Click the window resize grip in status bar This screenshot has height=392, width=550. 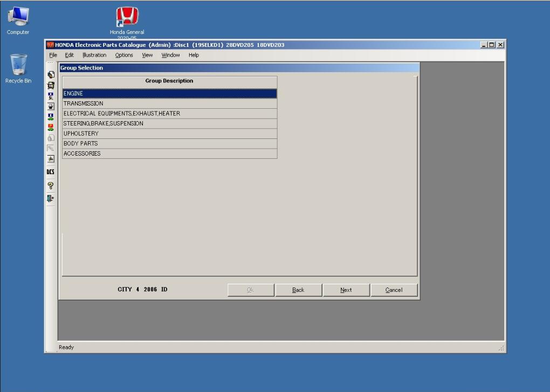(501, 348)
